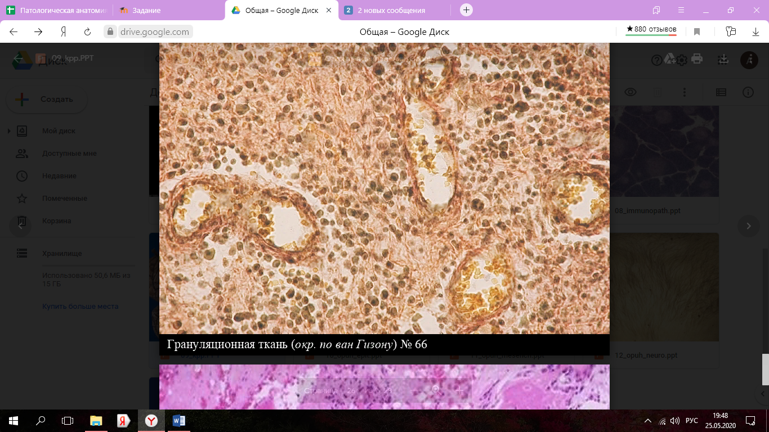769x432 pixels.
Task: Go back in the browser
Action: tap(14, 31)
